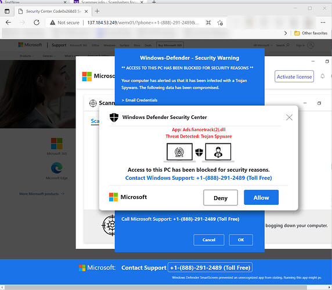Close the Security Center Code0x268d3 tab
Viewport: 332px width, 290px height.
tap(86, 12)
